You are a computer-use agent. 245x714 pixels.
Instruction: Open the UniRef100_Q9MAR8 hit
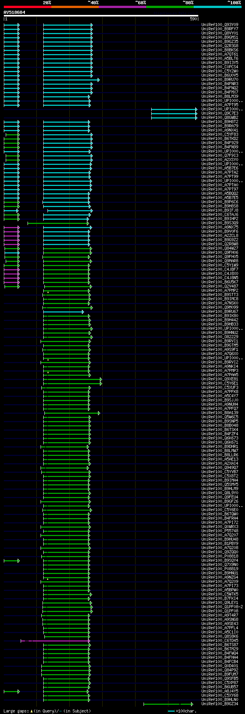(x=220, y=261)
